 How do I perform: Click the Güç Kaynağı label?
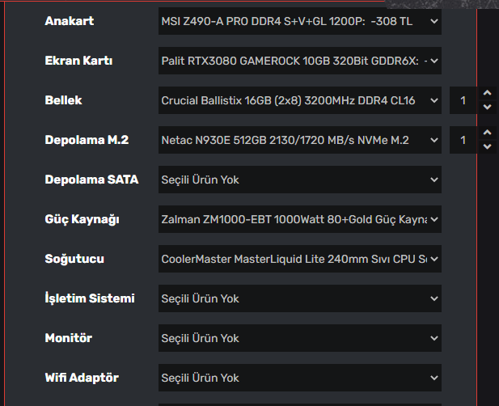(x=82, y=219)
